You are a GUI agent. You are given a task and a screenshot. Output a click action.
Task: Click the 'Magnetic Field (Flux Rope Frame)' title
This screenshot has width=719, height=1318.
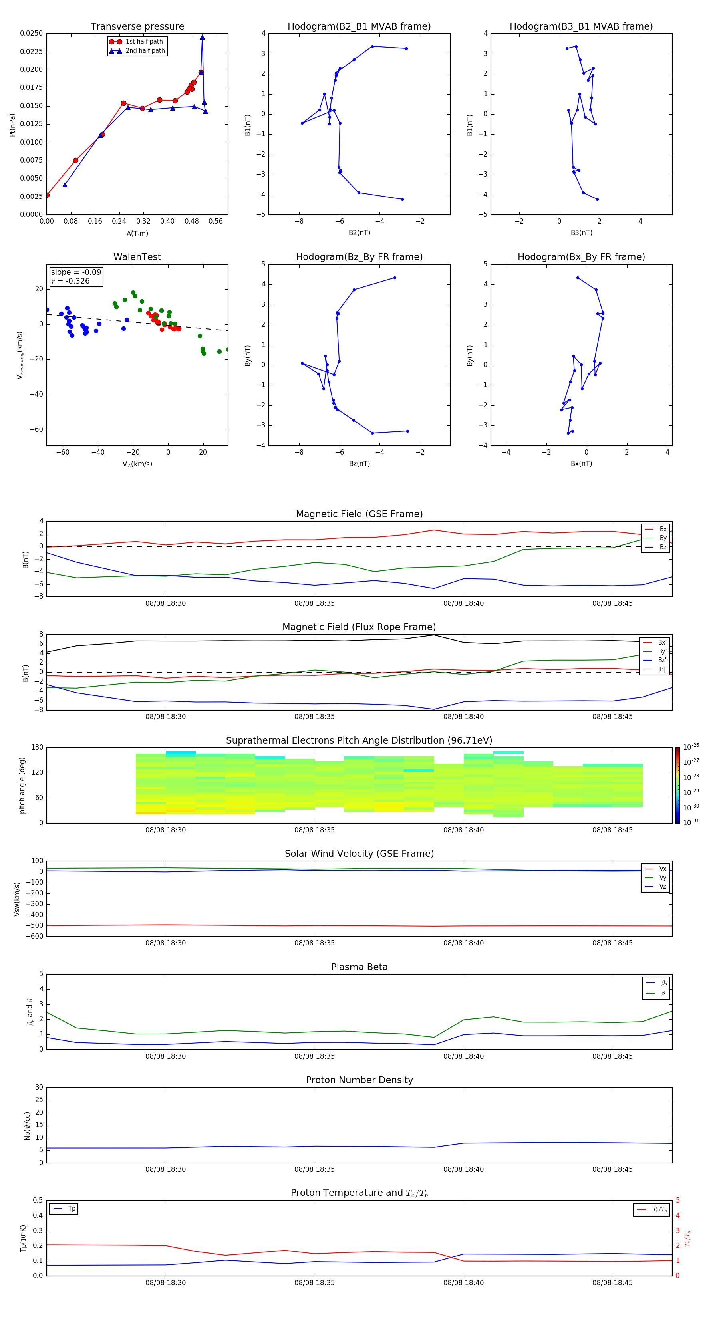pos(359,627)
